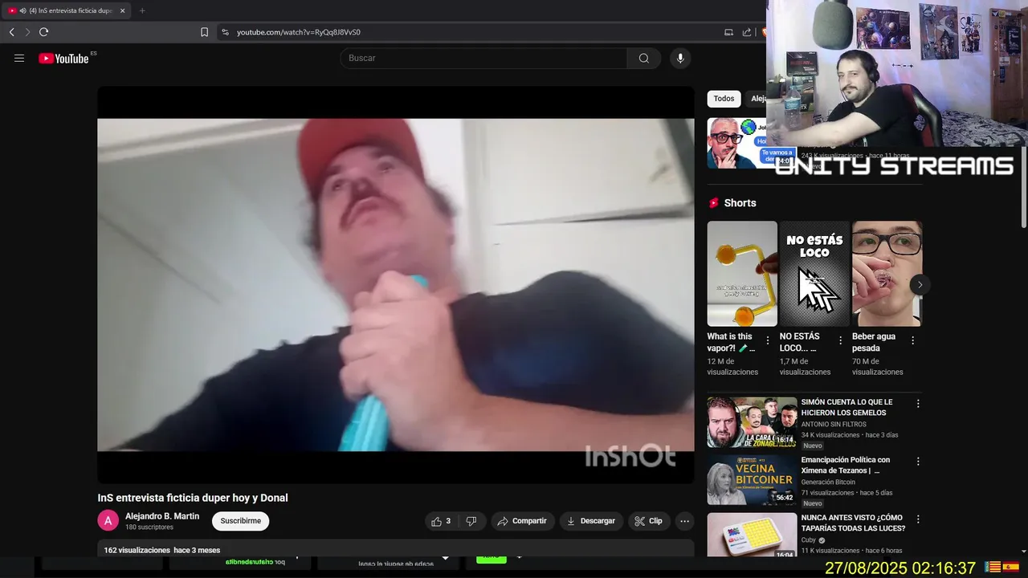Open Alejandro B. Martin channel avatar
Image resolution: width=1028 pixels, height=578 pixels.
click(108, 521)
